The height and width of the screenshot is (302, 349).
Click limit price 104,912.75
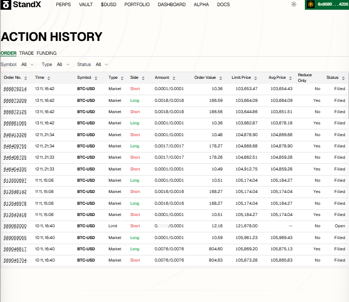coord(247,169)
